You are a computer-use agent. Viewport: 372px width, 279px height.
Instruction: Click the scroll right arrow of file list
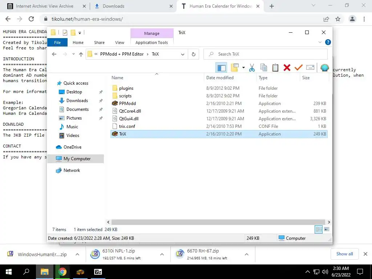(329, 222)
